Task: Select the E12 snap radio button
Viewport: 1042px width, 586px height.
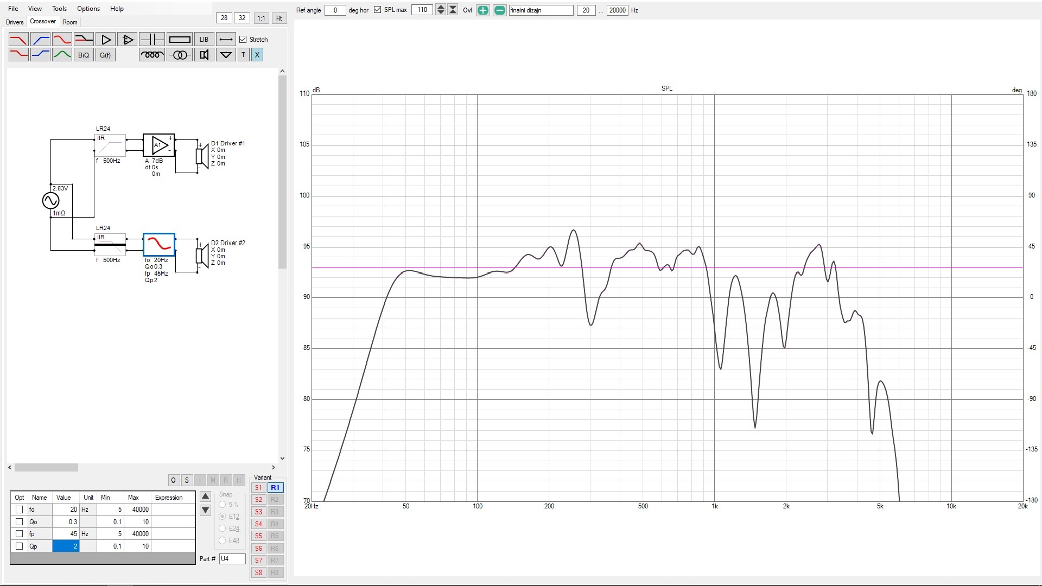Action: pos(223,517)
